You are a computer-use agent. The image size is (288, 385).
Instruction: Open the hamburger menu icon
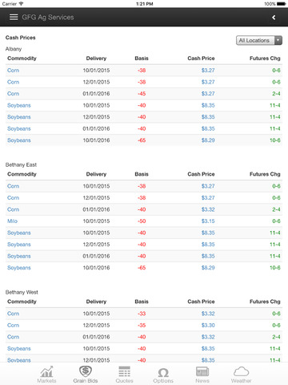point(14,17)
